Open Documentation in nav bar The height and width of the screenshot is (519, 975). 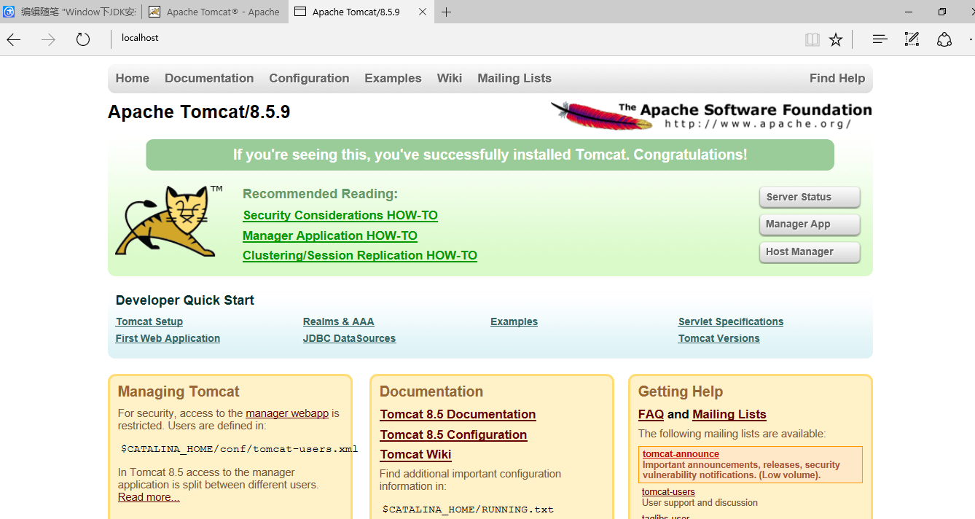pyautogui.click(x=209, y=78)
